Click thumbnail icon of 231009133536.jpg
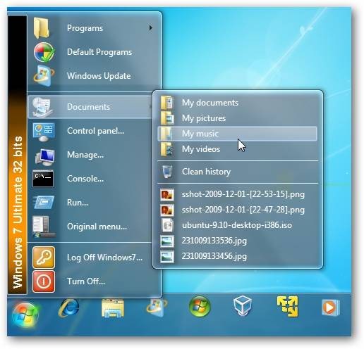Screen dimensions: 364x349 167,241
